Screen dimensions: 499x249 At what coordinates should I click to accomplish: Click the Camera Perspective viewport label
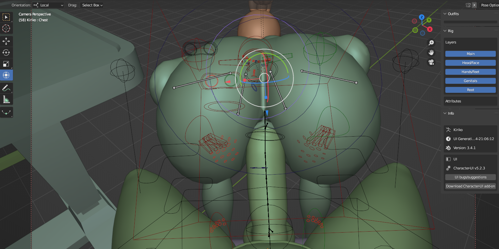(35, 14)
